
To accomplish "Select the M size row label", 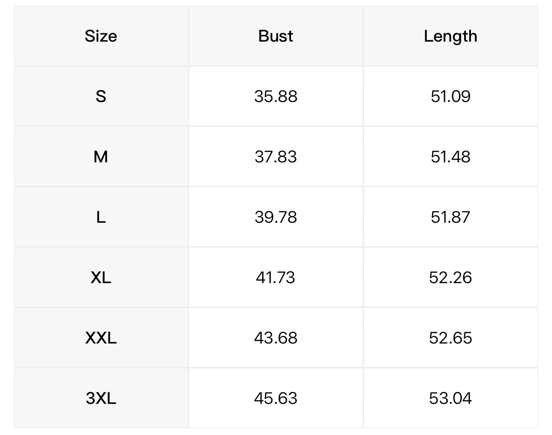I will click(x=101, y=157).
